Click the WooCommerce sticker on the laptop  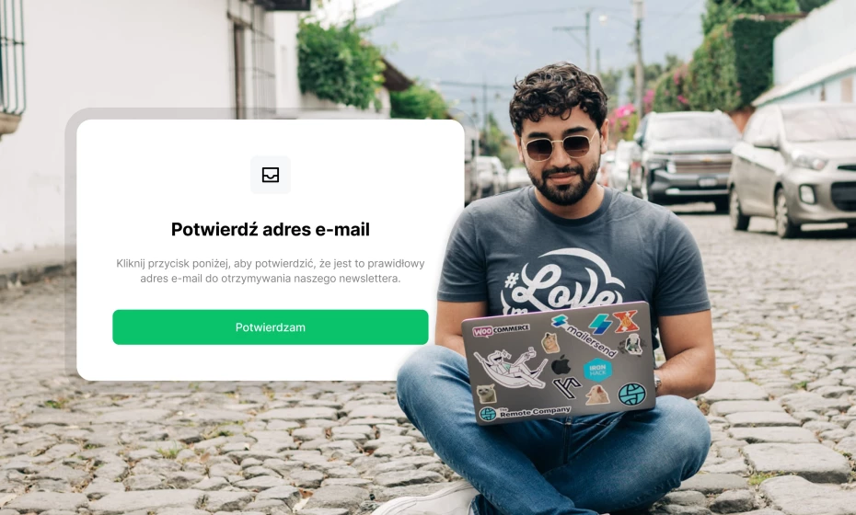[501, 330]
